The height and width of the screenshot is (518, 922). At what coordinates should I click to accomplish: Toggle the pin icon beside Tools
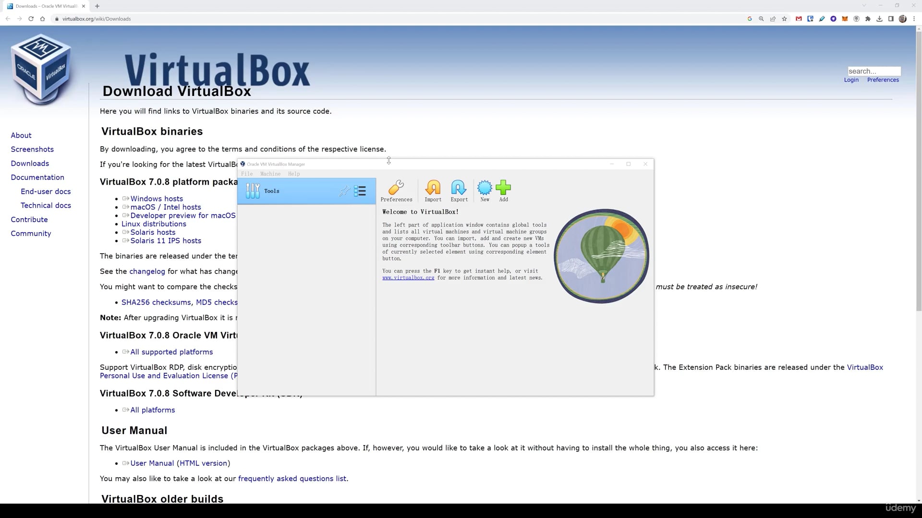(344, 191)
